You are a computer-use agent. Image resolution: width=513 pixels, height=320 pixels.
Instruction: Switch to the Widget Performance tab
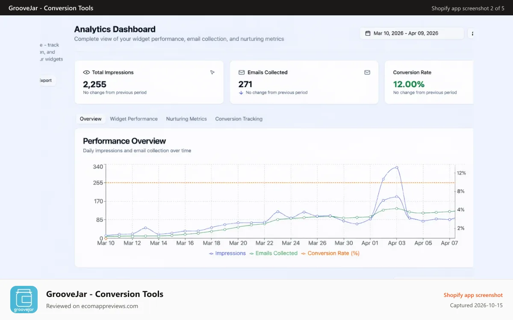134,119
